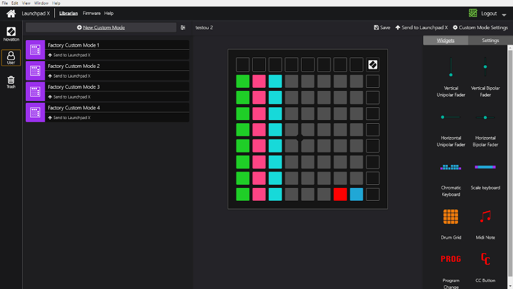513x289 pixels.
Task: Switch to the Widgets tab
Action: pos(446,40)
